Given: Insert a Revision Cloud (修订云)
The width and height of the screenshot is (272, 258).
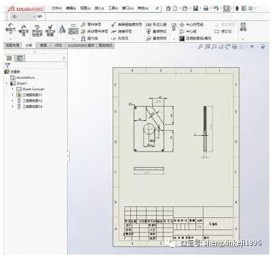Looking at the screenshot, I should [x=223, y=31].
